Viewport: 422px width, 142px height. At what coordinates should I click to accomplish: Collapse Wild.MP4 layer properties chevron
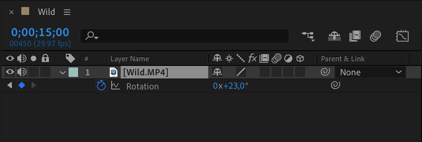click(62, 72)
